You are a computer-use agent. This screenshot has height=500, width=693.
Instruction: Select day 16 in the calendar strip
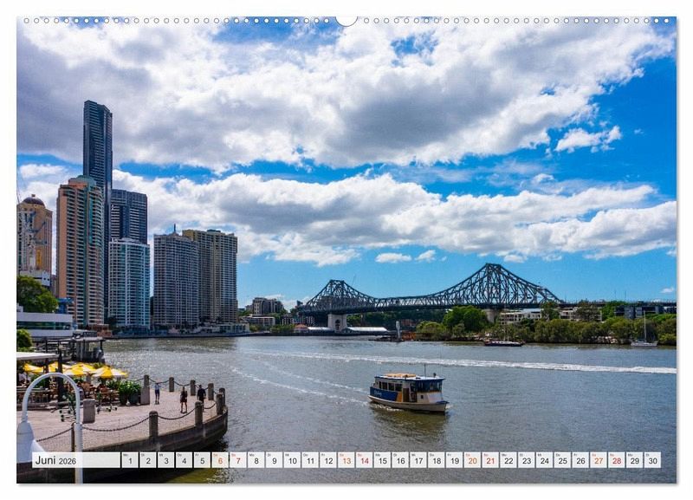pyautogui.click(x=400, y=460)
